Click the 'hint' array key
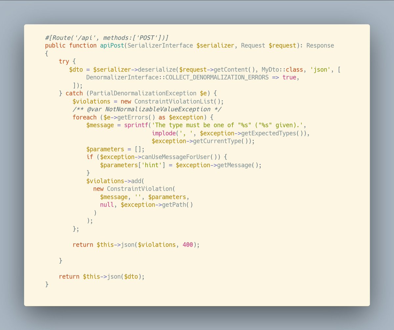The height and width of the screenshot is (330, 394). (x=151, y=165)
